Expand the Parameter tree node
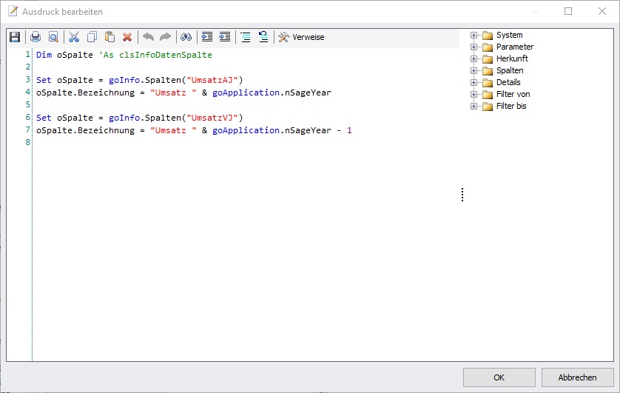Image resolution: width=620 pixels, height=393 pixels. (474, 47)
